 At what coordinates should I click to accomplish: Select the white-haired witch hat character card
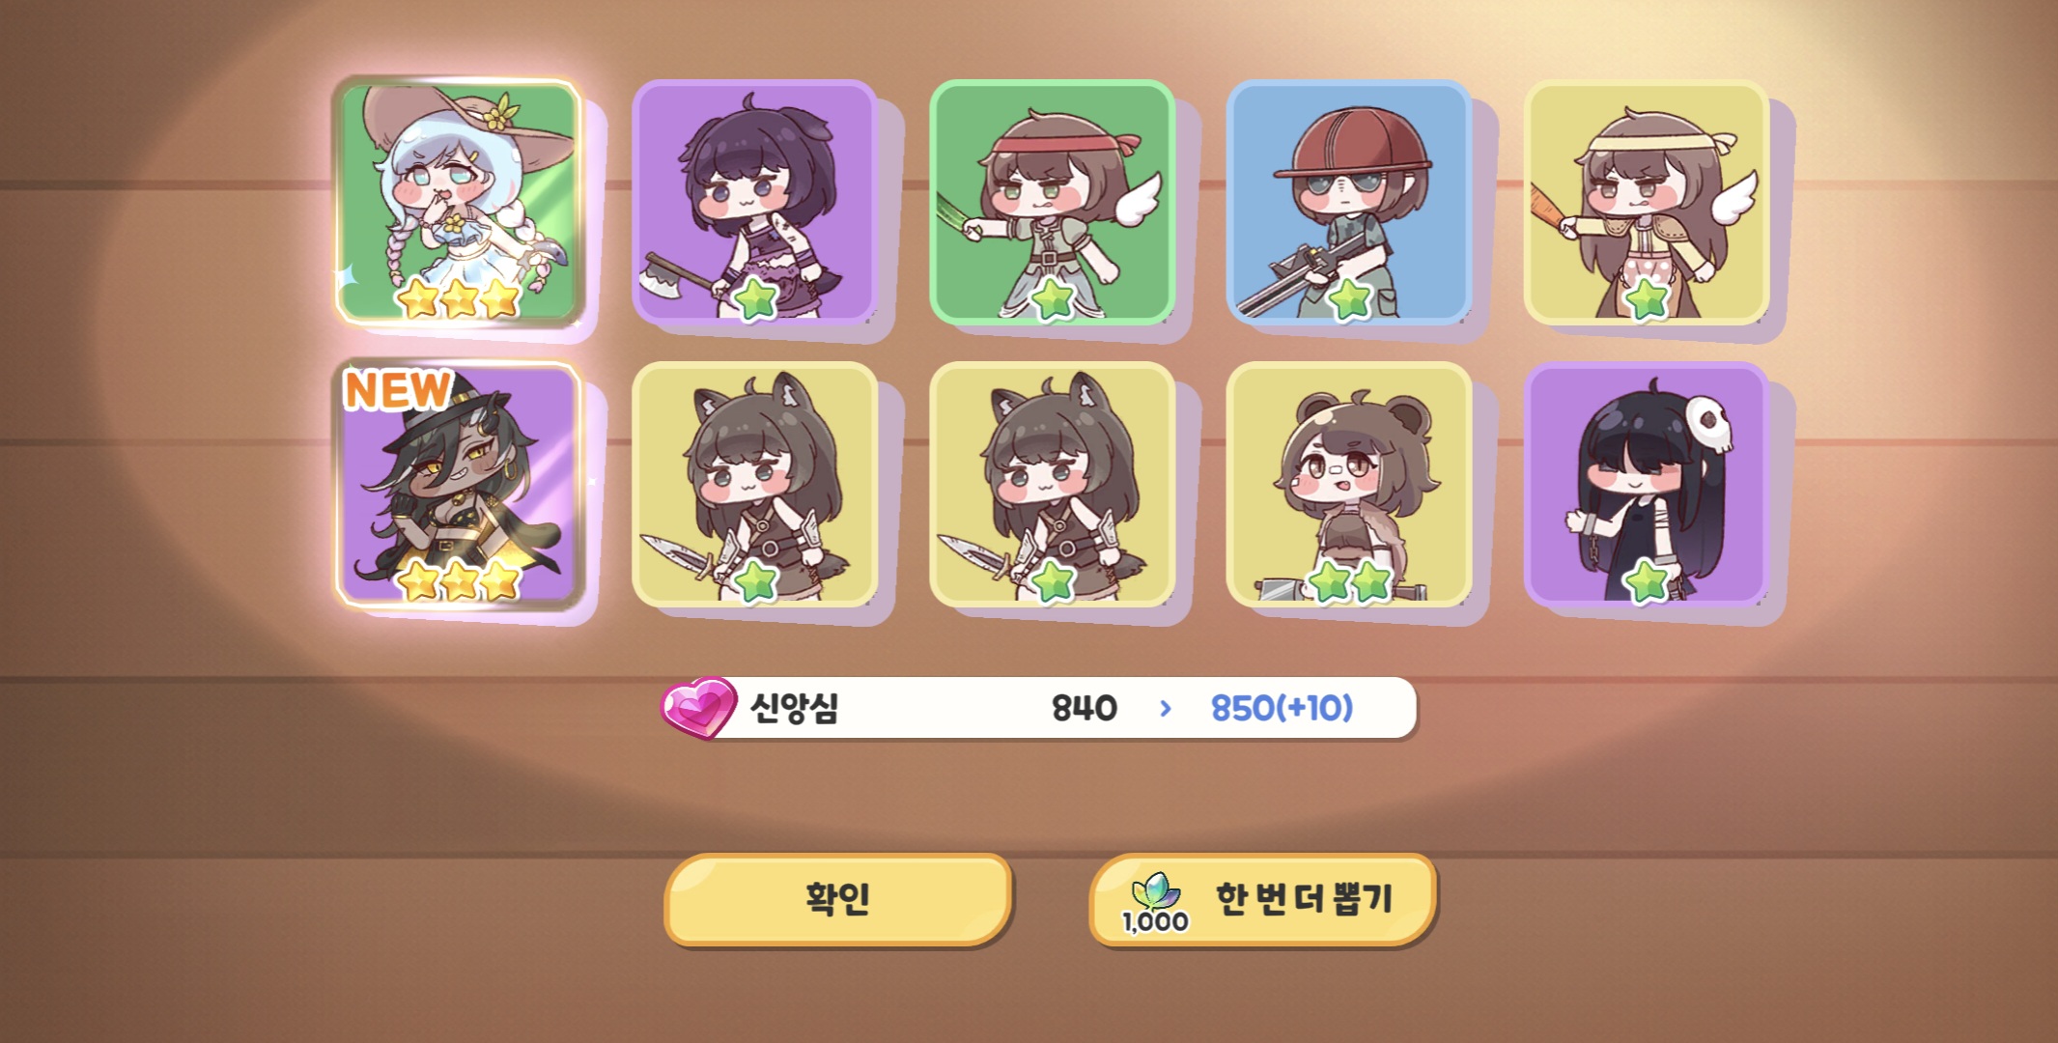(x=459, y=202)
